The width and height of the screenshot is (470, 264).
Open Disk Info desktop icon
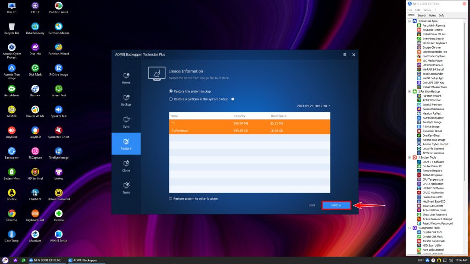pos(35,49)
